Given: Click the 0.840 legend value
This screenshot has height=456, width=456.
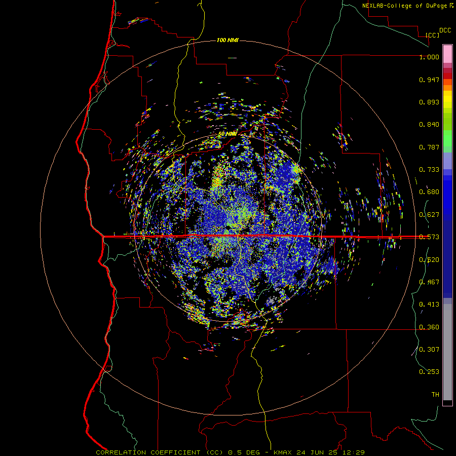Looking at the screenshot, I should (x=429, y=125).
